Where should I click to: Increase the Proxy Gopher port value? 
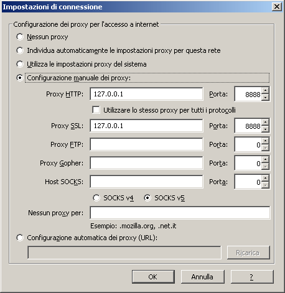coord(265,160)
